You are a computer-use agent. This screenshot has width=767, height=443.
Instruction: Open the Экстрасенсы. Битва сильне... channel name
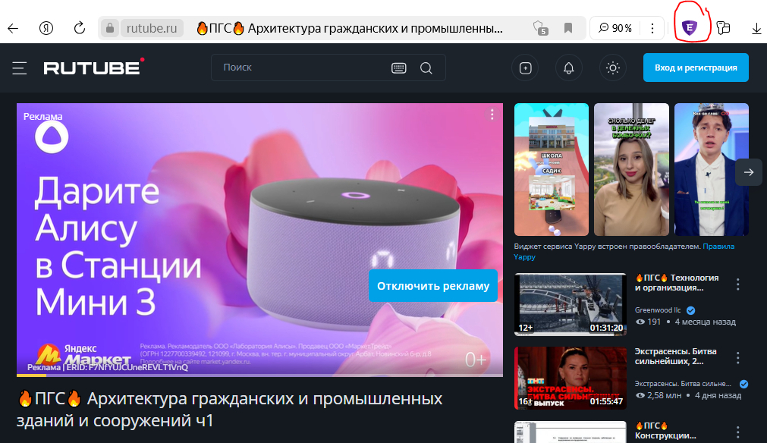pos(683,384)
